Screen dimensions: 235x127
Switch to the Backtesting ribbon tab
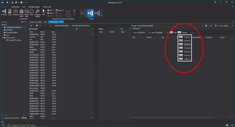pyautogui.click(x=15, y=7)
